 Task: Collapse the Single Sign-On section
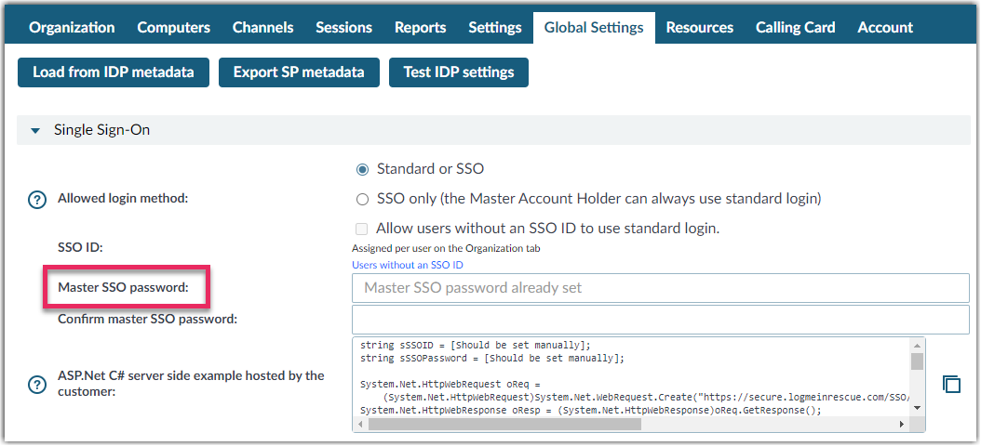point(36,131)
